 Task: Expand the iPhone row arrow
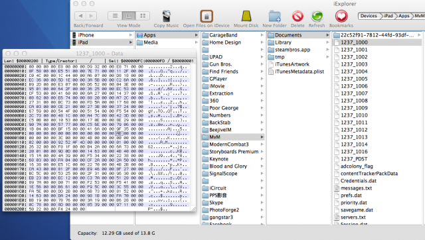coord(131,35)
